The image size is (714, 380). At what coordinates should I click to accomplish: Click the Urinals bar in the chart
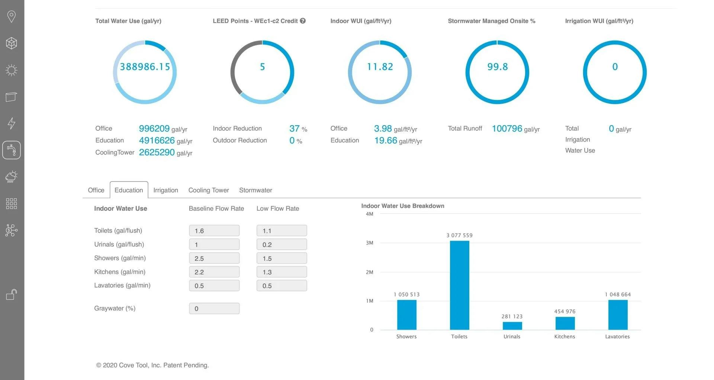pyautogui.click(x=512, y=326)
